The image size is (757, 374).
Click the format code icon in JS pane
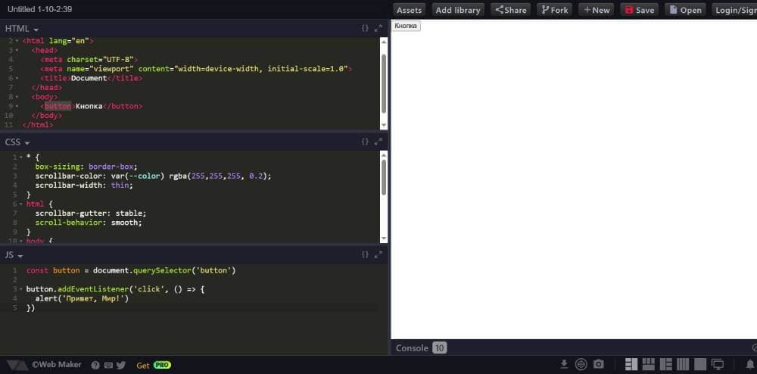point(365,254)
